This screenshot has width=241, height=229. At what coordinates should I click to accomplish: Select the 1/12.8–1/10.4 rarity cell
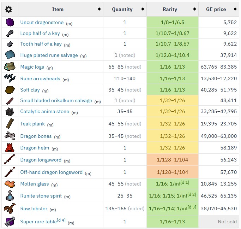click(x=173, y=55)
